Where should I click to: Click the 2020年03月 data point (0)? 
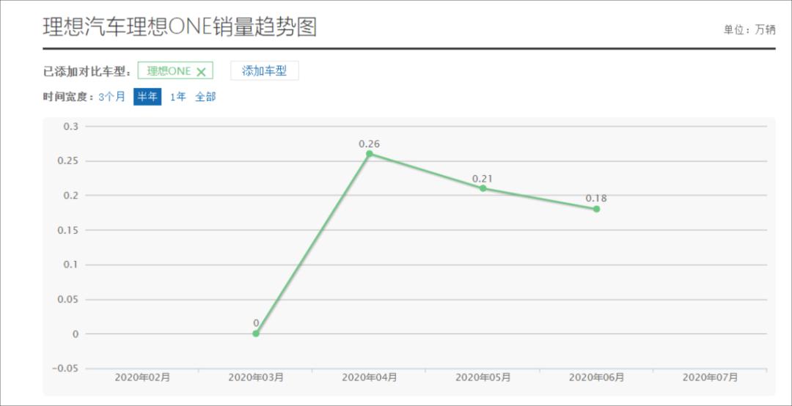coord(256,333)
